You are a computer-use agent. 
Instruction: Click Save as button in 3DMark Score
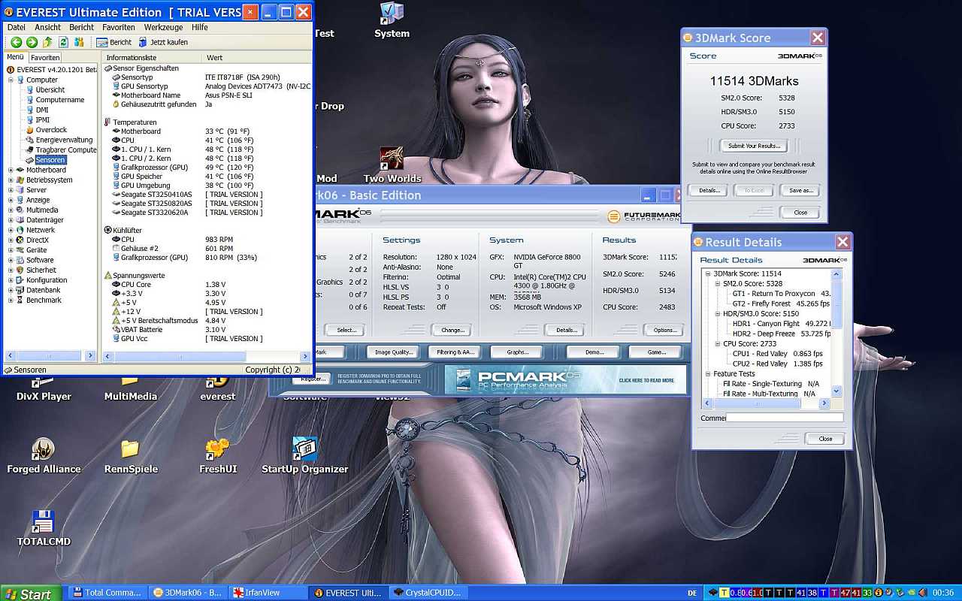[x=801, y=190]
